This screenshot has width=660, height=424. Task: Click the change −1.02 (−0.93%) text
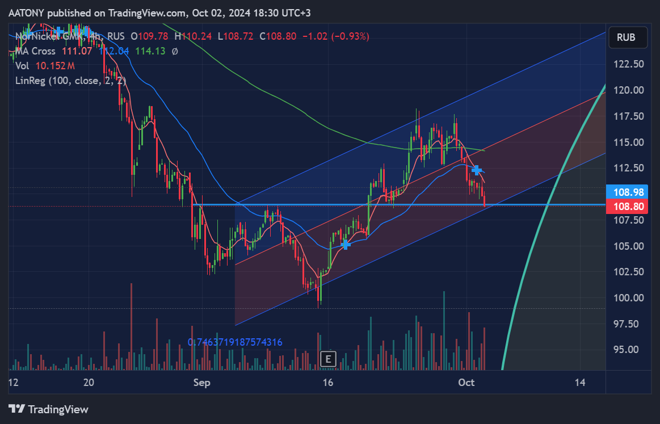click(336, 37)
